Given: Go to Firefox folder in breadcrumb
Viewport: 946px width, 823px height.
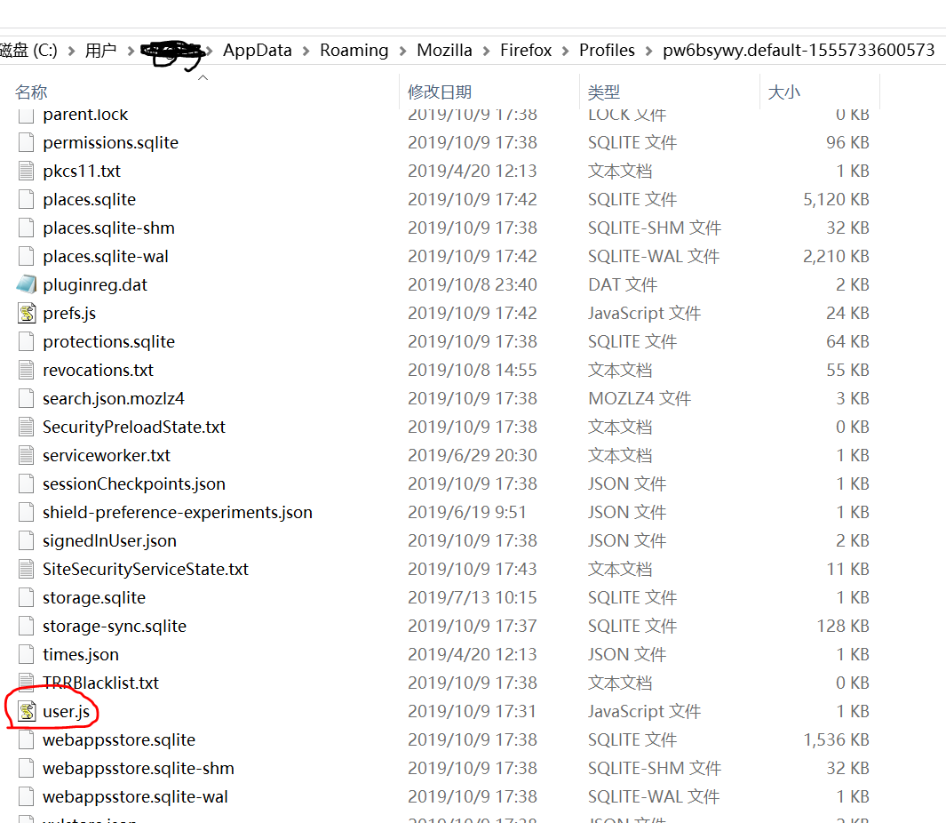Looking at the screenshot, I should (526, 50).
